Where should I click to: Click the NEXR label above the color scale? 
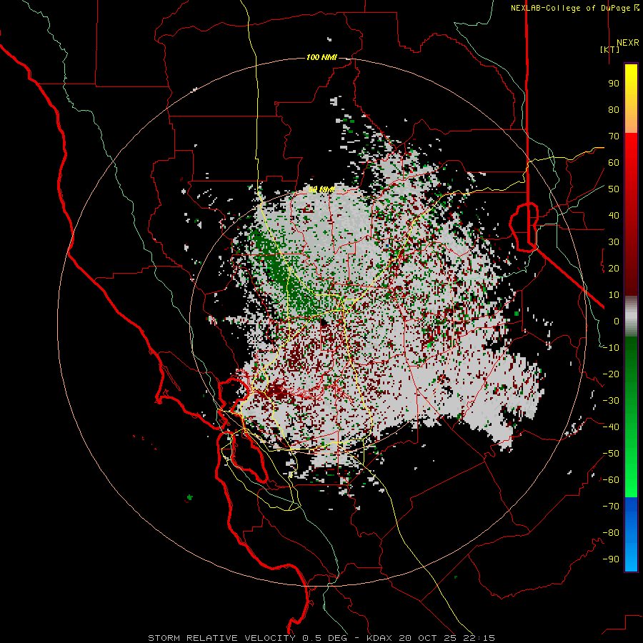click(x=627, y=43)
